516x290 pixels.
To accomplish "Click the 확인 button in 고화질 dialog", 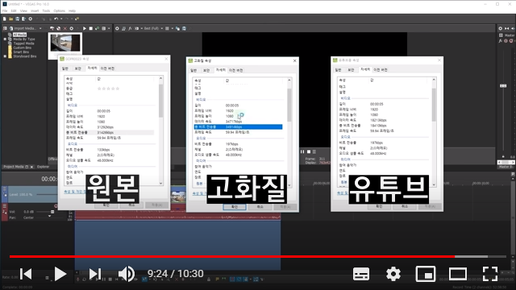I will click(235, 207).
